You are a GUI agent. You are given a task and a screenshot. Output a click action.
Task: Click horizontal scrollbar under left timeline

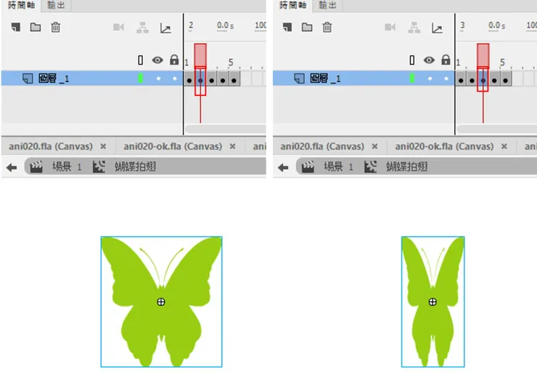(x=226, y=129)
